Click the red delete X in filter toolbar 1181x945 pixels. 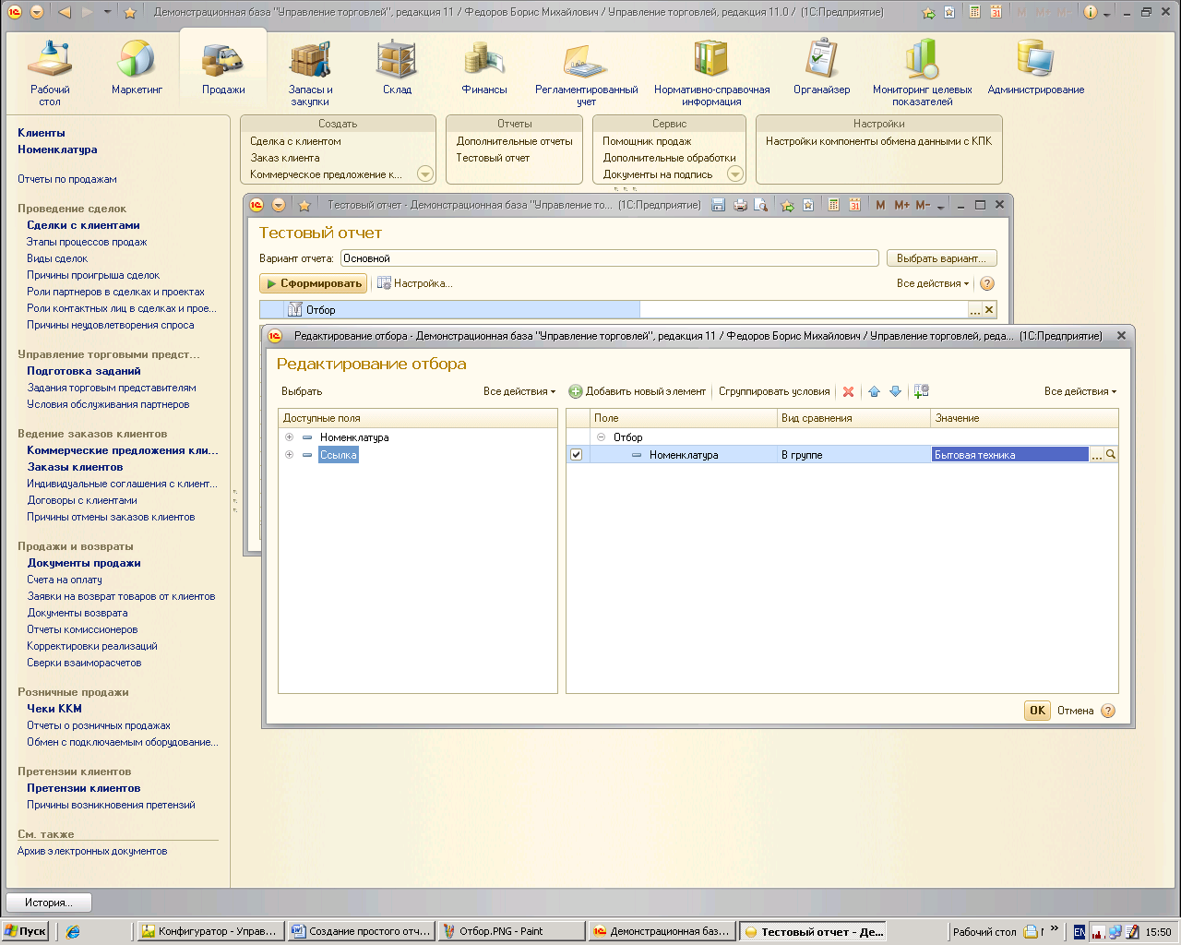(x=848, y=391)
